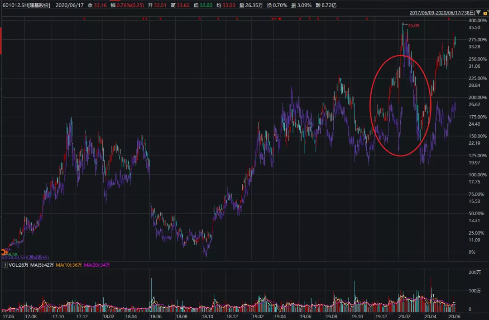Click the yellow lock icon at top right
This screenshot has height=320, width=489.
484,14
